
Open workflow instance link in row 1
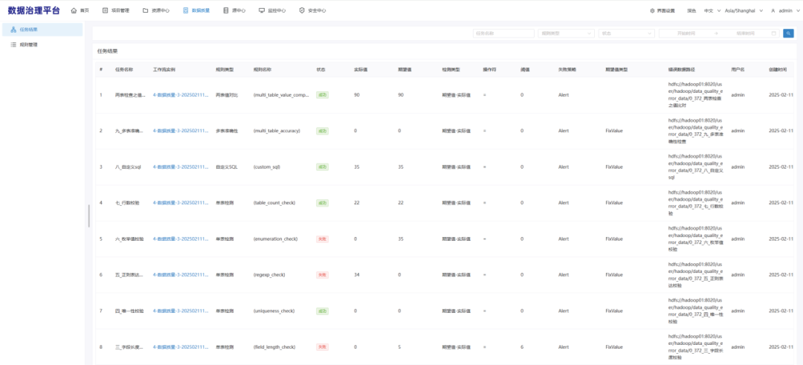[x=181, y=95]
